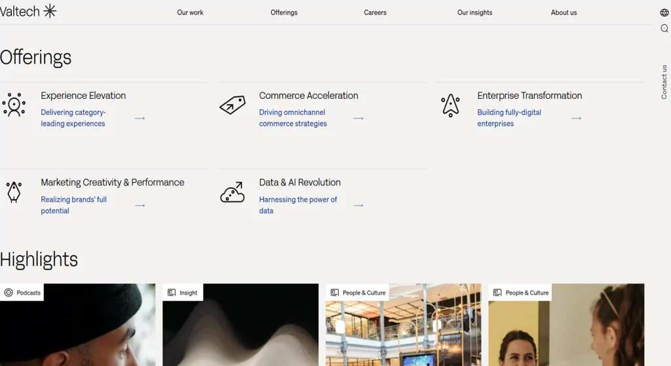Click the Commerce Acceleration price tag icon
The image size is (671, 366).
(232, 105)
